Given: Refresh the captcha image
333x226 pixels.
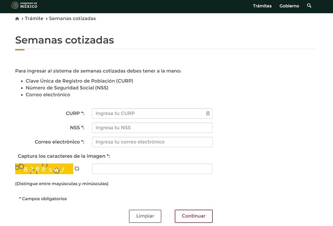Looking at the screenshot, I should 77,168.
